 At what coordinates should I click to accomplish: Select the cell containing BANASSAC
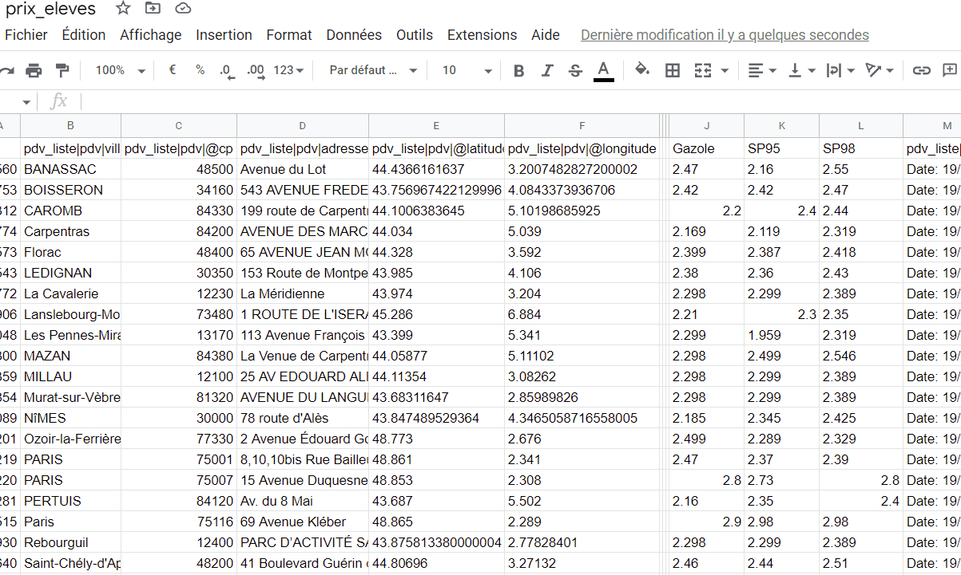coord(70,169)
